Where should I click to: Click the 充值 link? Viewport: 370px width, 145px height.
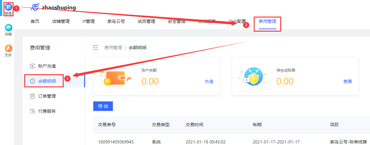pyautogui.click(x=209, y=82)
